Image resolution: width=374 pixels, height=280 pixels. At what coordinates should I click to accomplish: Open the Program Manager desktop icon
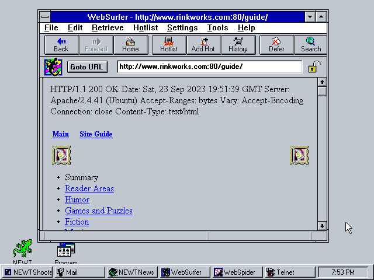tap(66, 250)
